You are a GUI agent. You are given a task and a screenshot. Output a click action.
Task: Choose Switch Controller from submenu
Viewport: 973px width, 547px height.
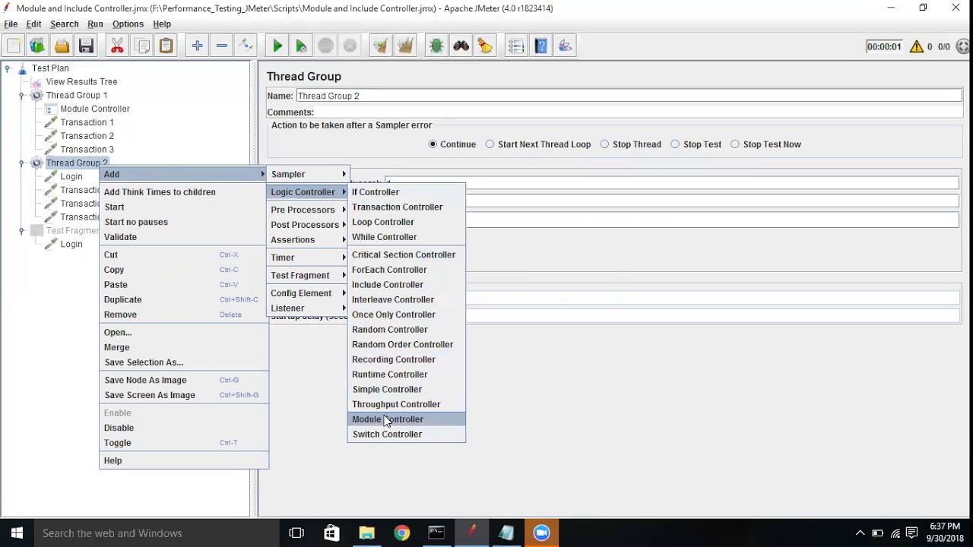click(406, 435)
